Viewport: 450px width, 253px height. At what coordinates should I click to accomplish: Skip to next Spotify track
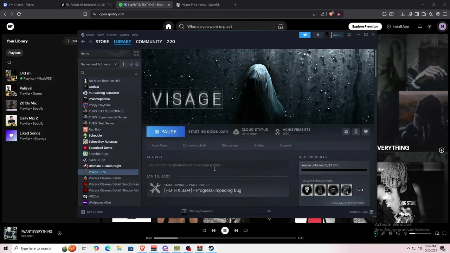click(236, 231)
